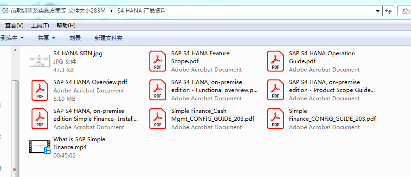Click the refresh button beside the address bar
This screenshot has height=177, width=411.
tap(388, 11)
